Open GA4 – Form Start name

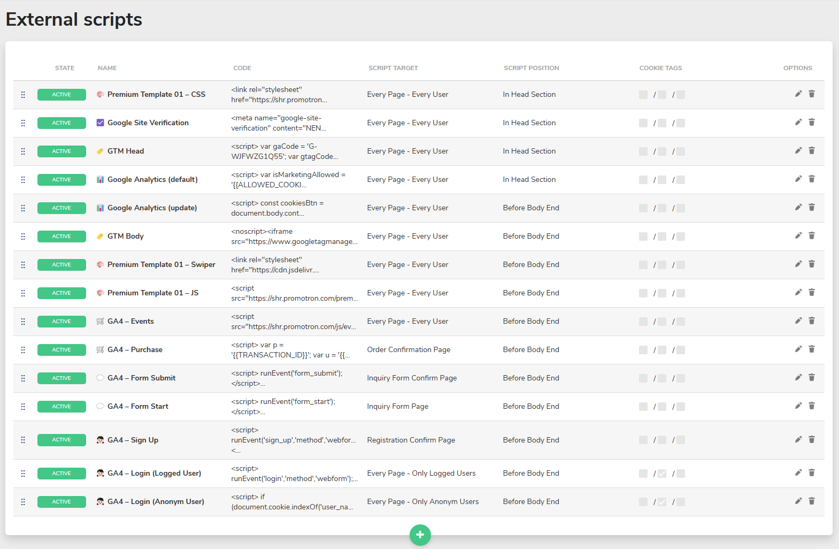[x=138, y=406]
